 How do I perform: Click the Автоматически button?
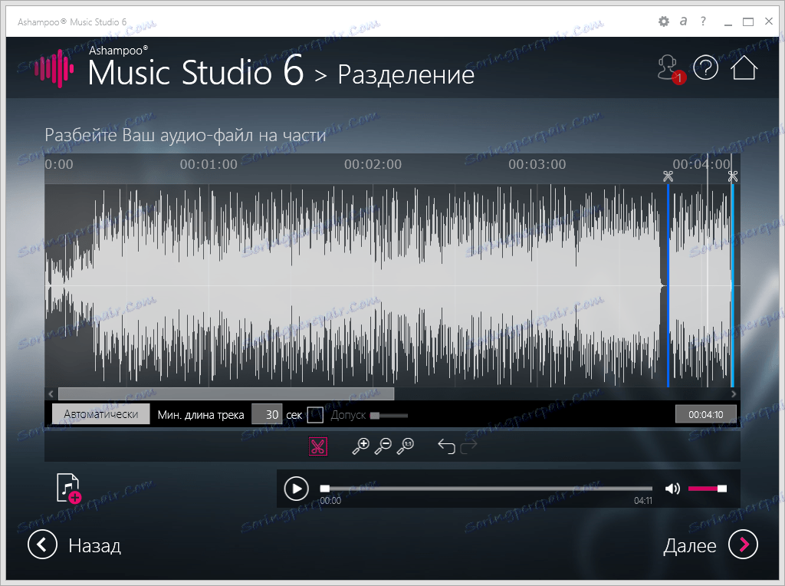100,414
